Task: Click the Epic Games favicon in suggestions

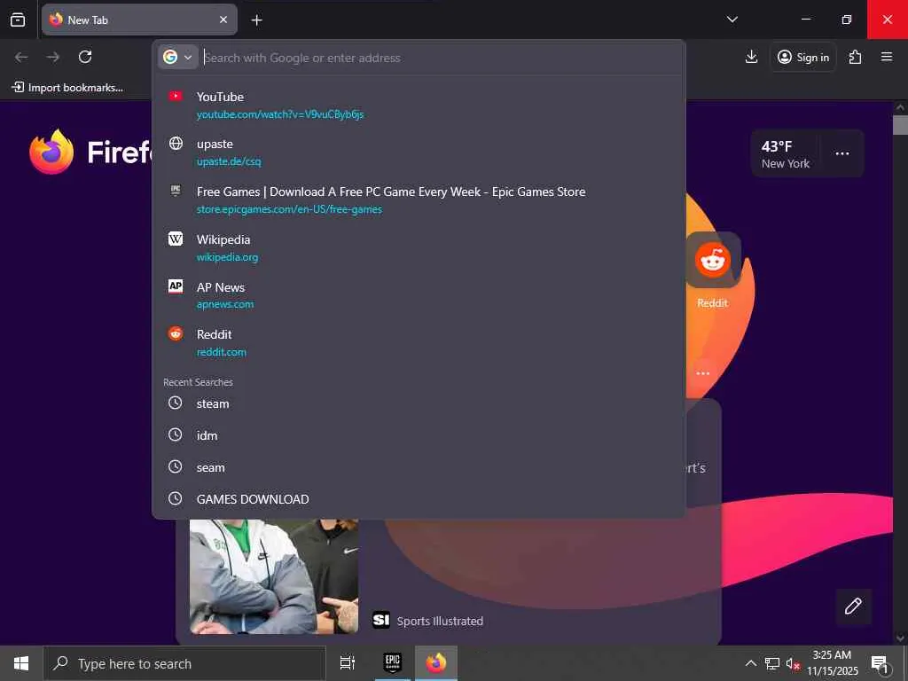Action: [176, 191]
